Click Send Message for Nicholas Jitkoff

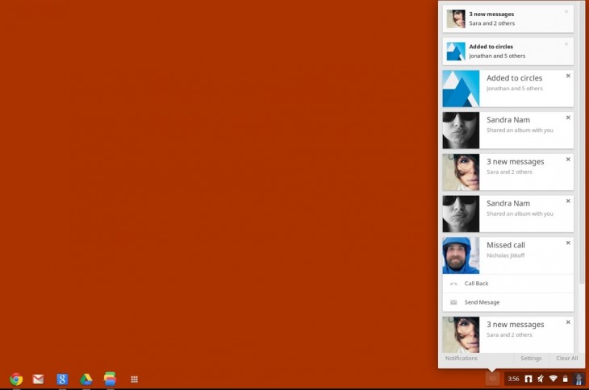click(x=482, y=302)
